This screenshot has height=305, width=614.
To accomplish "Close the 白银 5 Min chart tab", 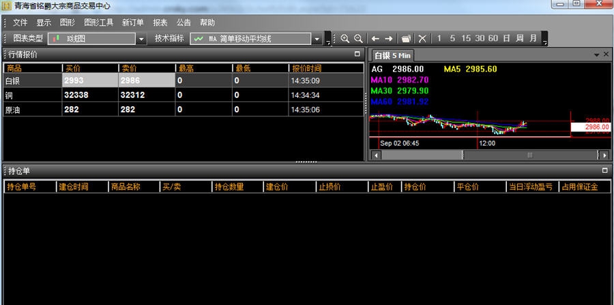I will pyautogui.click(x=606, y=54).
